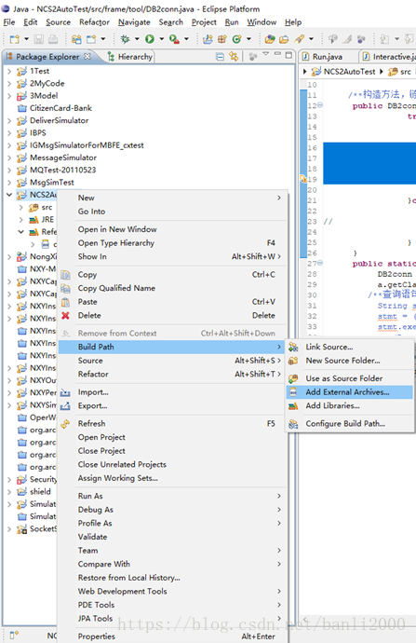The height and width of the screenshot is (643, 416).
Task: Collapse the NCS2AutoTest project node
Action: [9, 195]
